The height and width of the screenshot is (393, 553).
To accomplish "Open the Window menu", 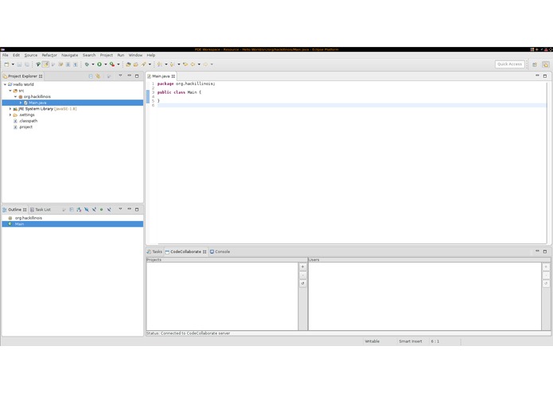I will [x=135, y=56].
